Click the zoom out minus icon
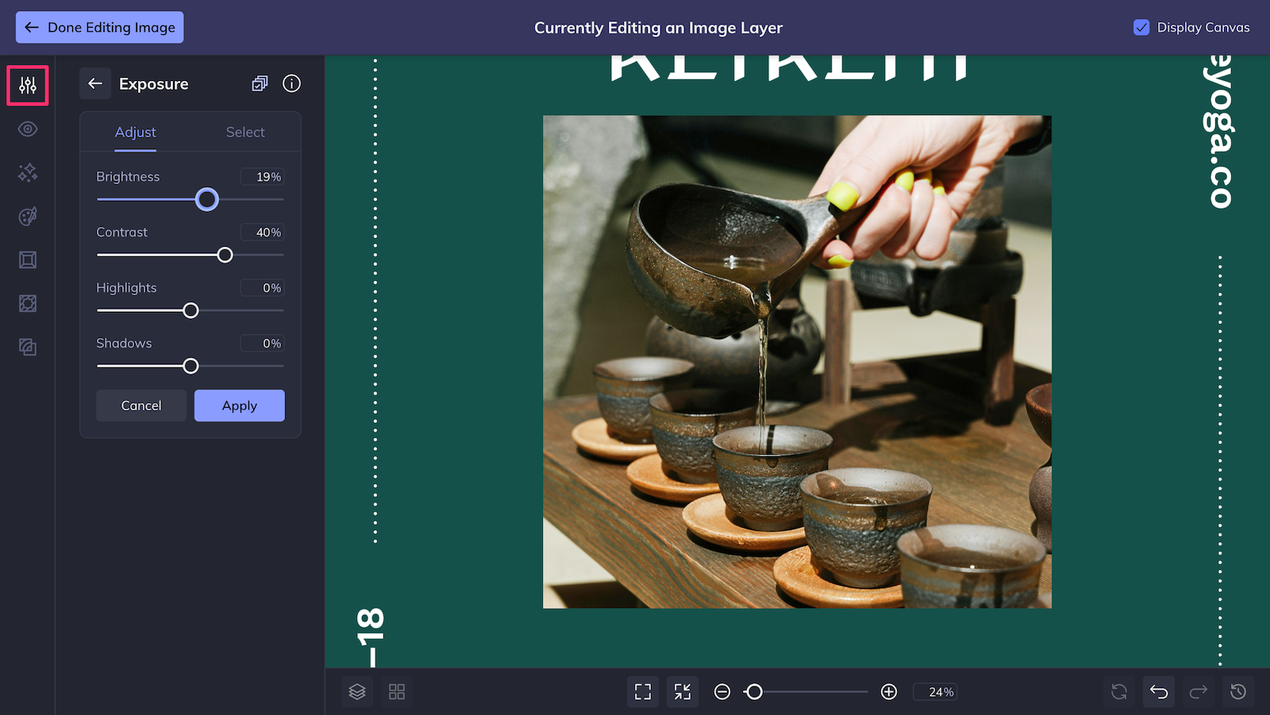The image size is (1270, 715). point(722,692)
